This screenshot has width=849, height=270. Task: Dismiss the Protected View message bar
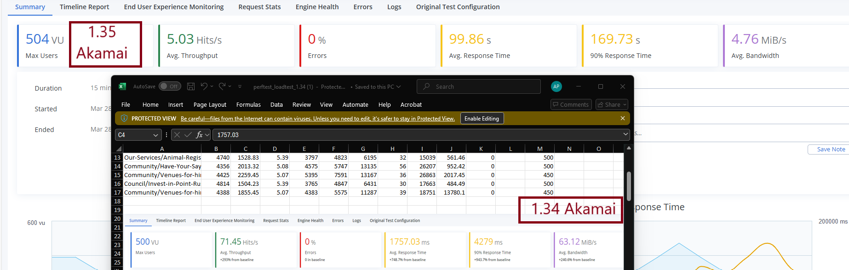pyautogui.click(x=623, y=118)
